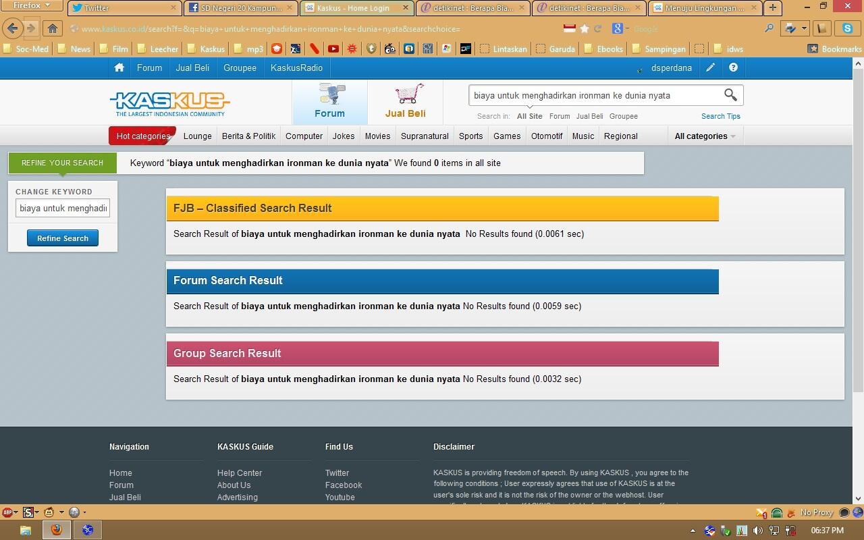Open the help question mark icon
This screenshot has width=864, height=540.
(733, 67)
